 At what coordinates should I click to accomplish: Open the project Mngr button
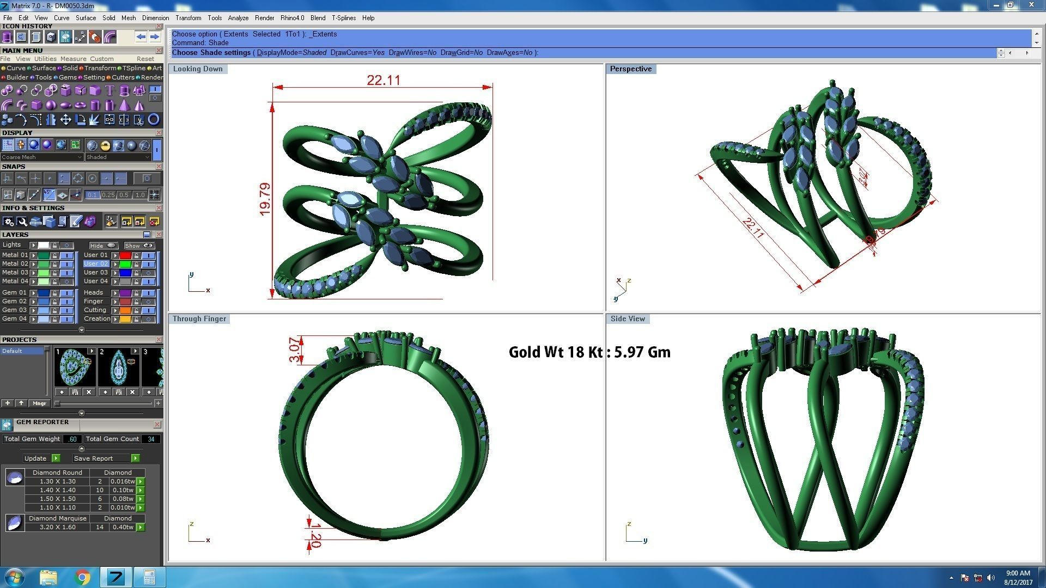click(39, 403)
